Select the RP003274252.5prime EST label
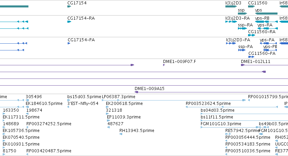Viewport: 288px width, 156px height. click(x=49, y=124)
